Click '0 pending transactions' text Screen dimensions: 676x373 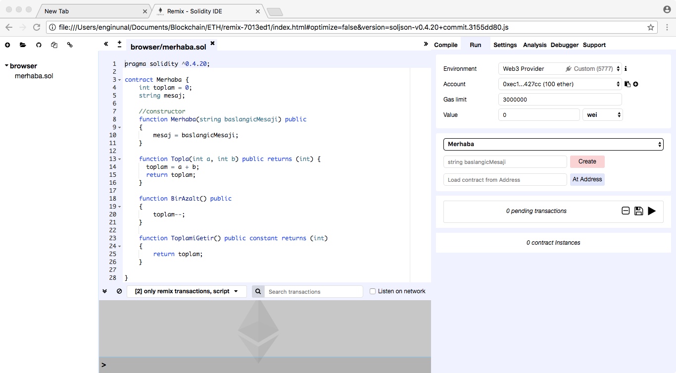pos(536,211)
